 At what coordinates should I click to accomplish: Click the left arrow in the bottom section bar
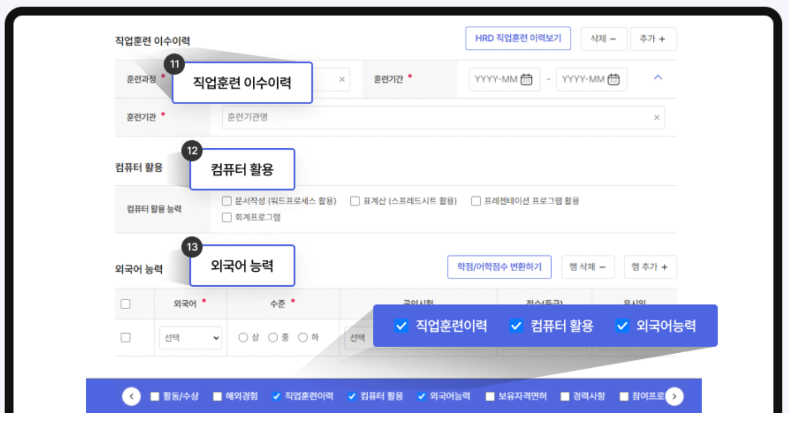(132, 396)
